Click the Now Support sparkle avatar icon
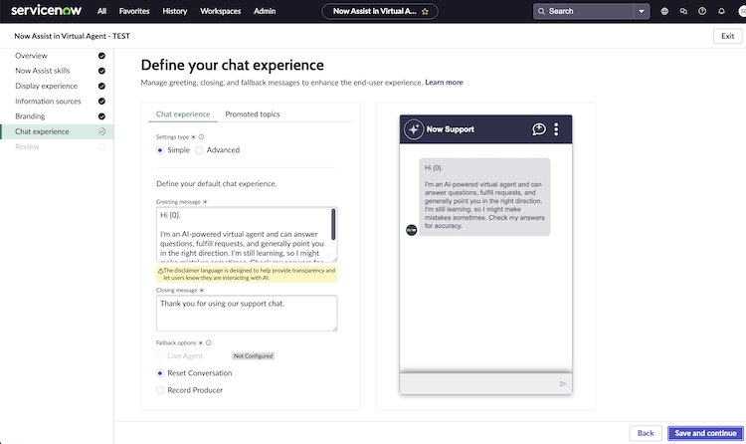 [414, 129]
